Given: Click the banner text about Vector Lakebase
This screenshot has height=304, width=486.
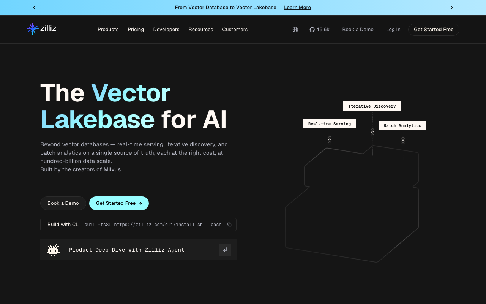Looking at the screenshot, I should coord(226,8).
